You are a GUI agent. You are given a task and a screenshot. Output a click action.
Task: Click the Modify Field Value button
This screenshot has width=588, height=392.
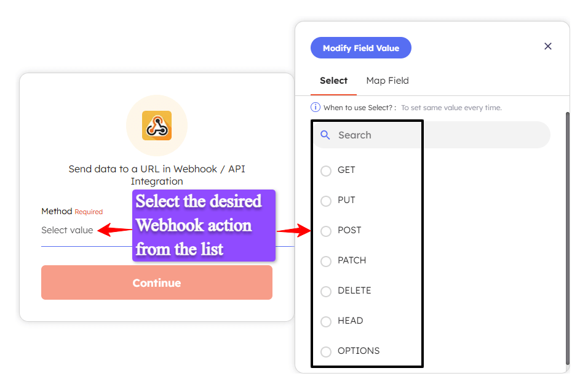tap(360, 47)
